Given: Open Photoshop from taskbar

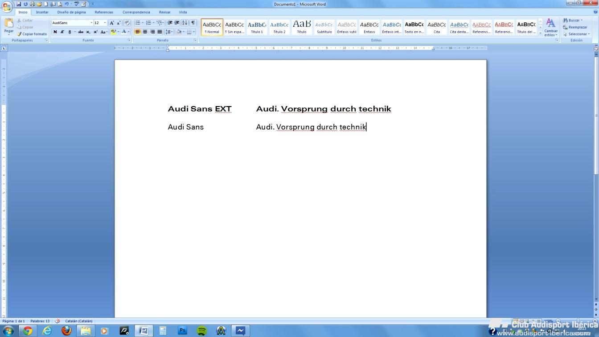Looking at the screenshot, I should [182, 331].
